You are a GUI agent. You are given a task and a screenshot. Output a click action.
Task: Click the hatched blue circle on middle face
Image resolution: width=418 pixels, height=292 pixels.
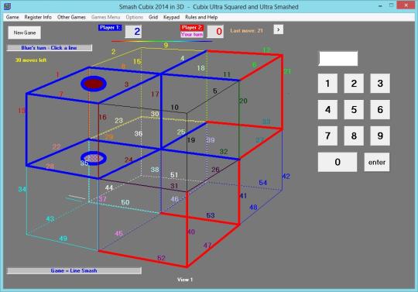pyautogui.click(x=94, y=159)
